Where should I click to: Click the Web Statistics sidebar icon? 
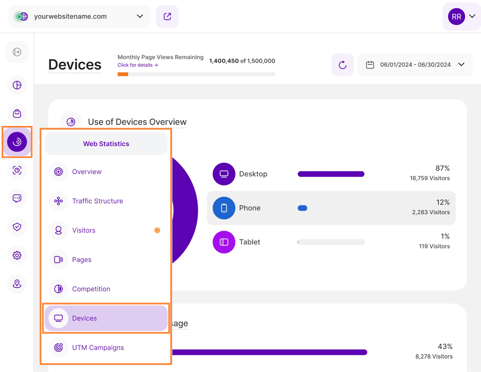[17, 142]
